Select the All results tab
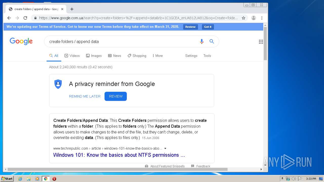The width and height of the screenshot is (324, 182). pos(54,56)
